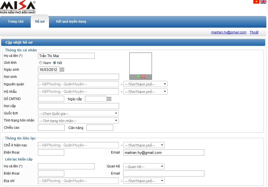Image resolution: width=268 pixels, height=187 pixels.
Task: Click the Số CMTND input field
Action: click(x=51, y=99)
